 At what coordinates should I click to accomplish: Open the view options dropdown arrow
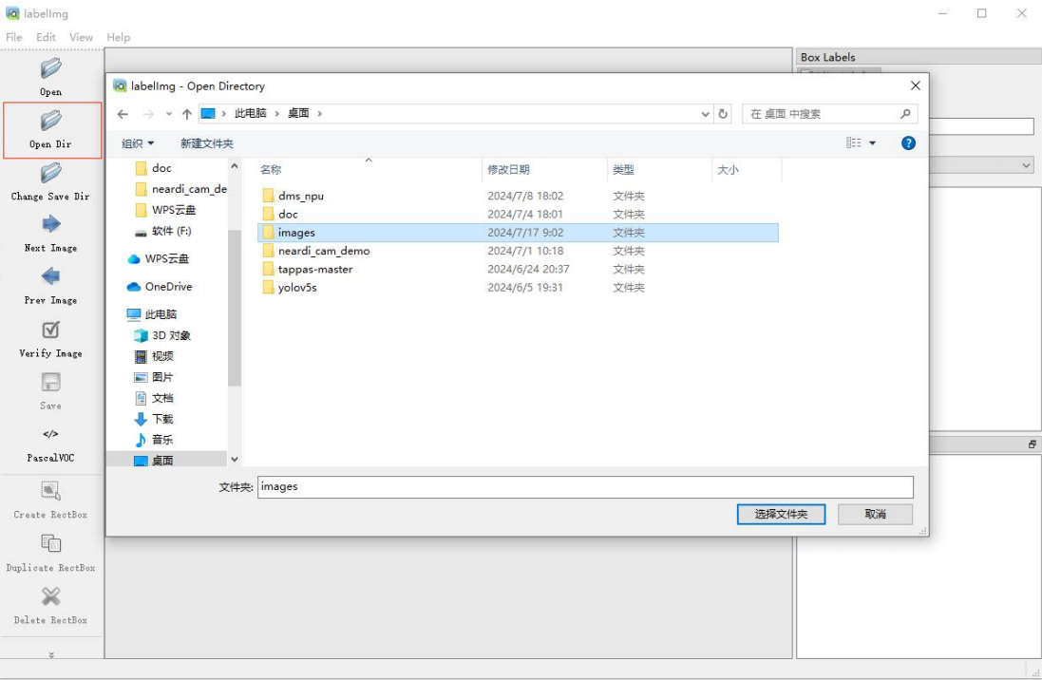pyautogui.click(x=873, y=142)
